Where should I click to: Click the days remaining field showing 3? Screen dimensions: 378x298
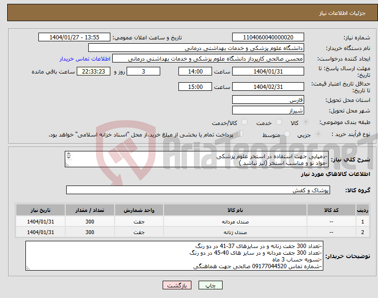pyautogui.click(x=143, y=72)
